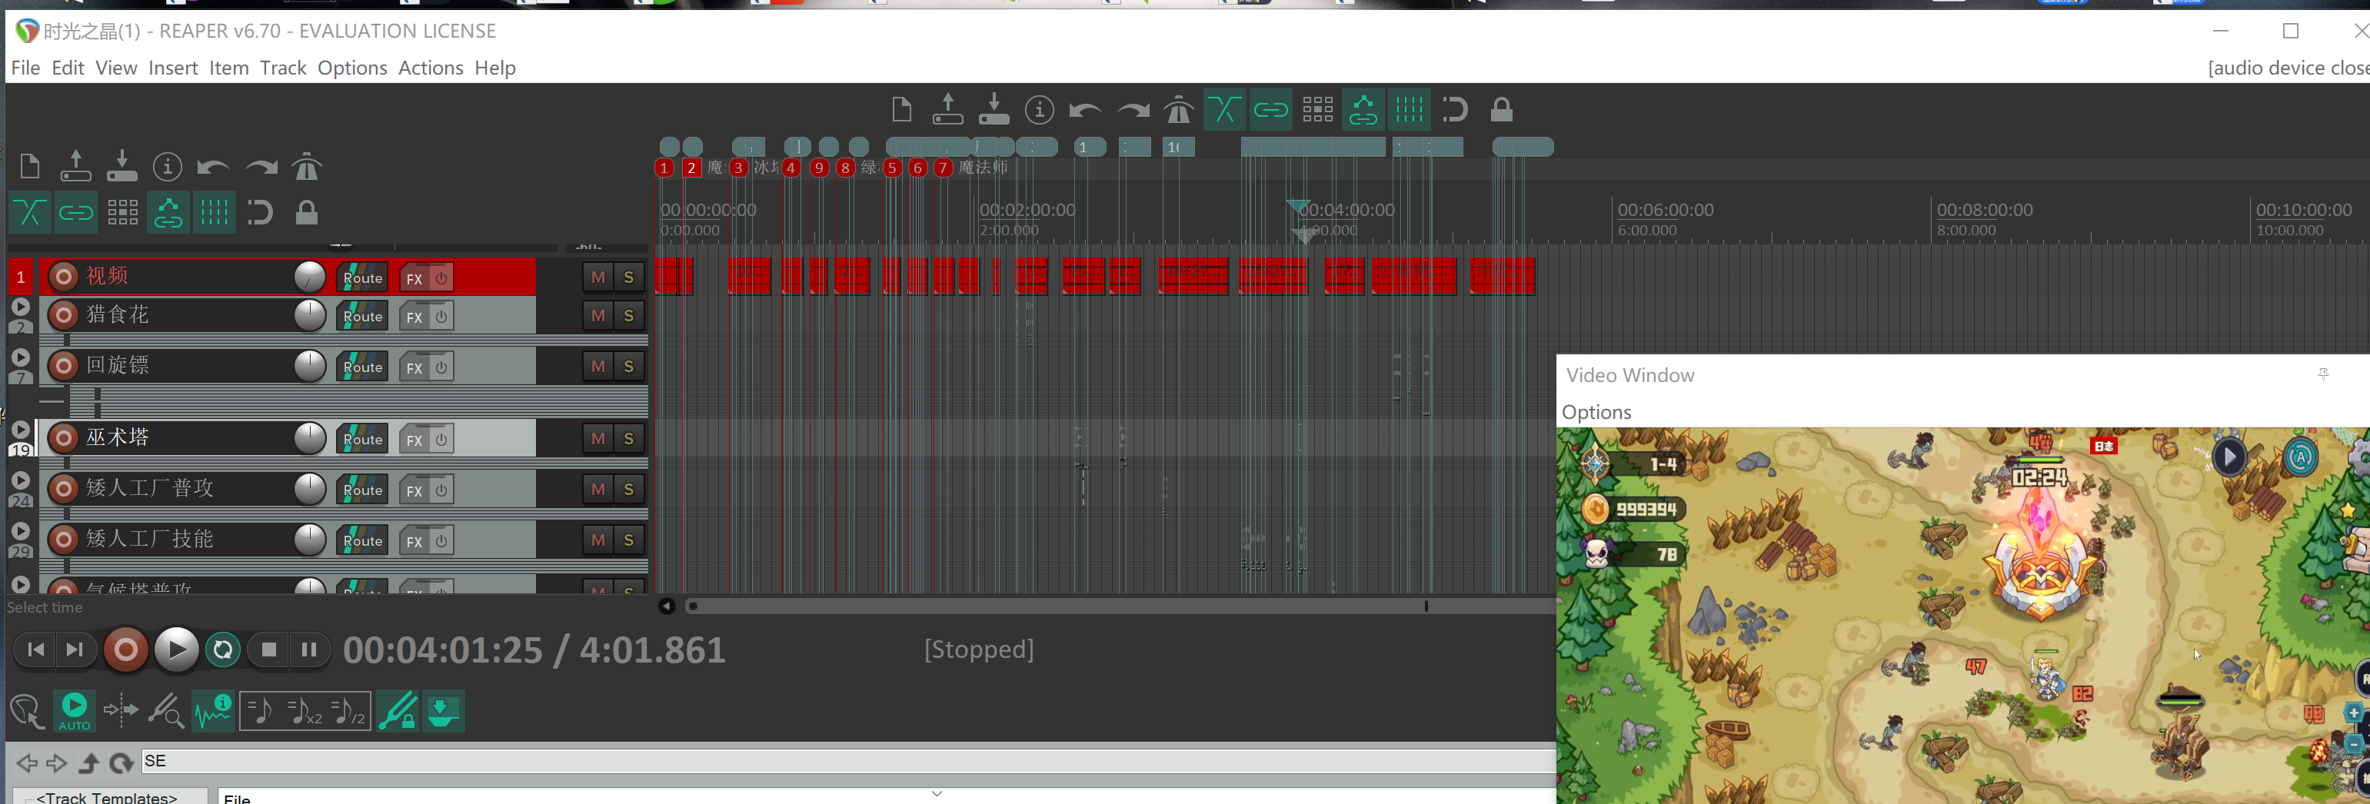Open the Track menu
Image resolution: width=2370 pixels, height=804 pixels.
[x=282, y=68]
